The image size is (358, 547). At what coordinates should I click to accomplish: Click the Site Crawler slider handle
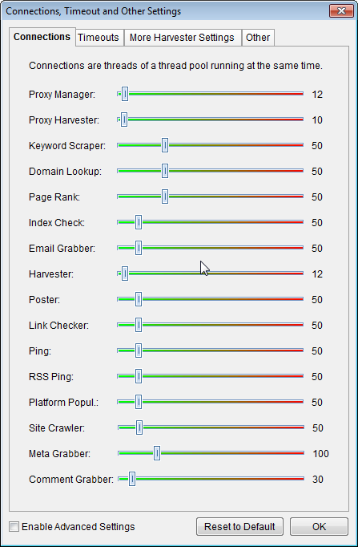click(x=139, y=427)
